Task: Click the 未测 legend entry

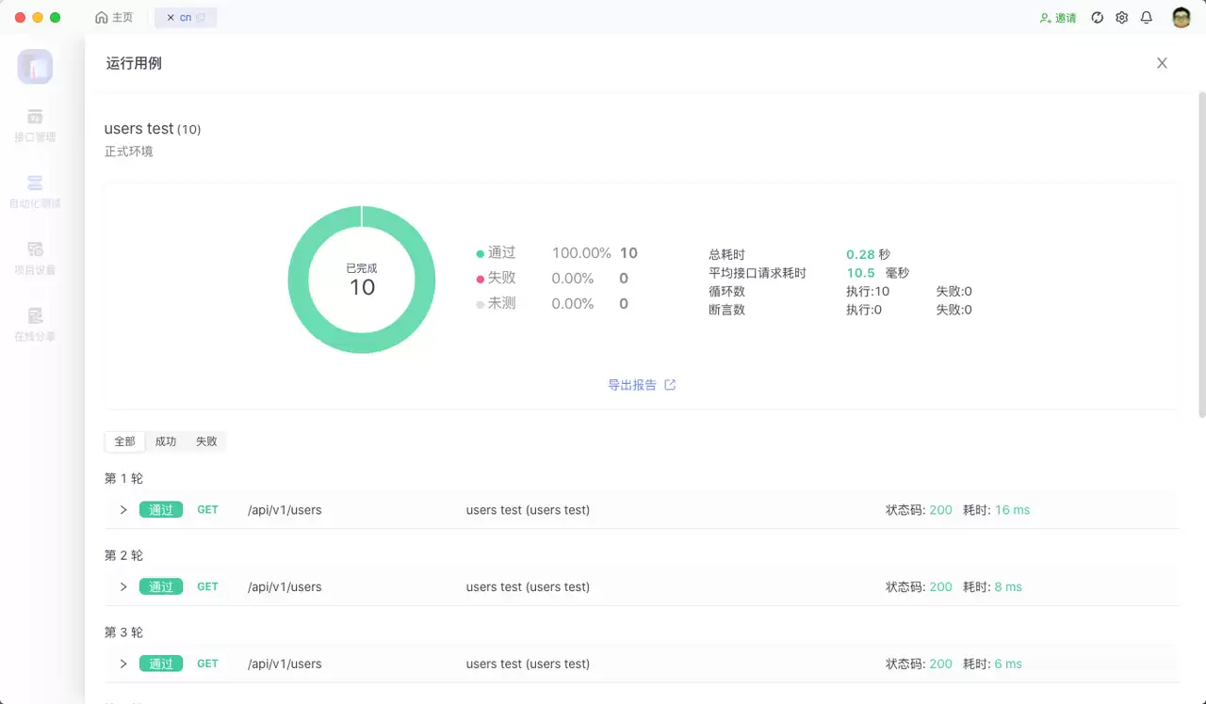Action: click(497, 304)
